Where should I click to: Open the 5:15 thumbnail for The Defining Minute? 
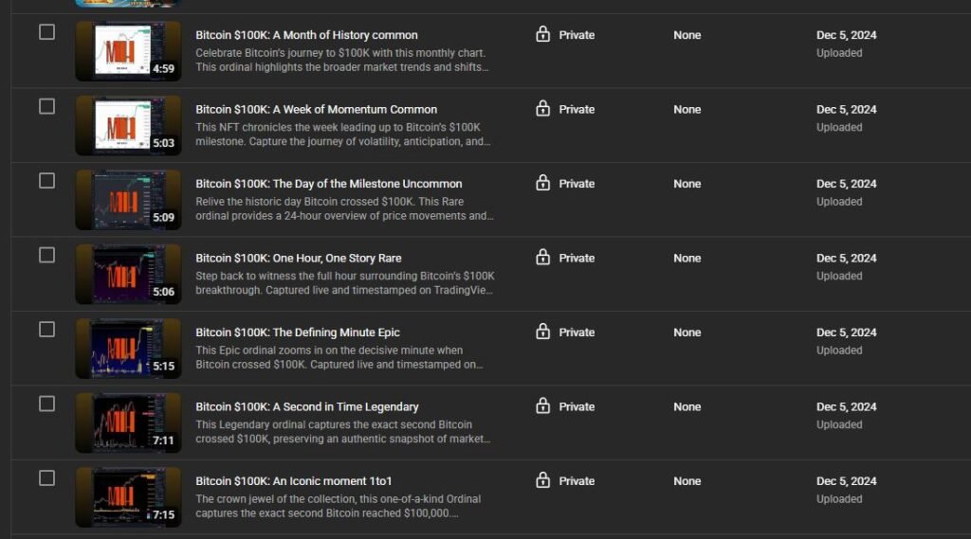tap(128, 349)
